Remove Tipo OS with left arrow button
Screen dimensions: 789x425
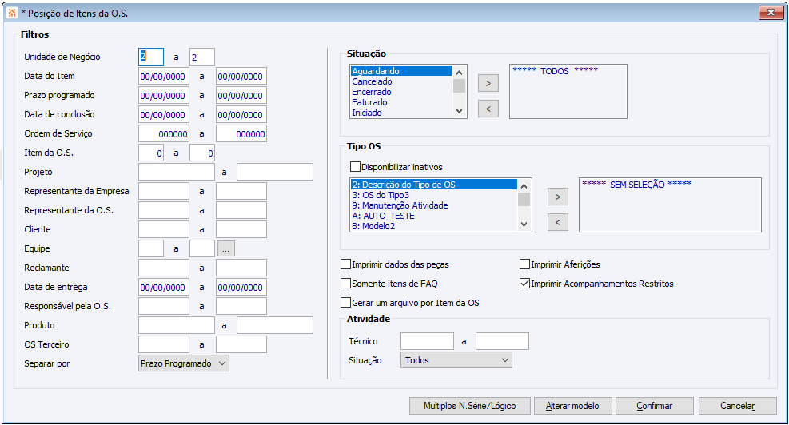[557, 221]
